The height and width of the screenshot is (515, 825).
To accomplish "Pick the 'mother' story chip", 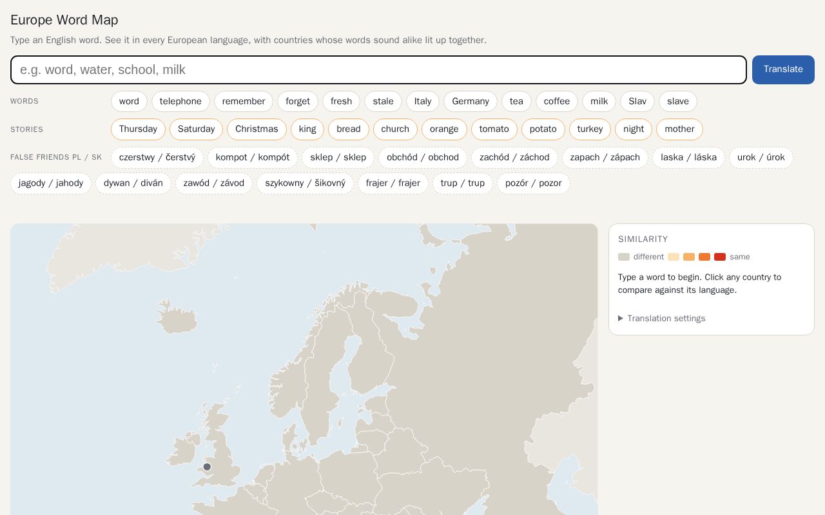I will point(679,129).
